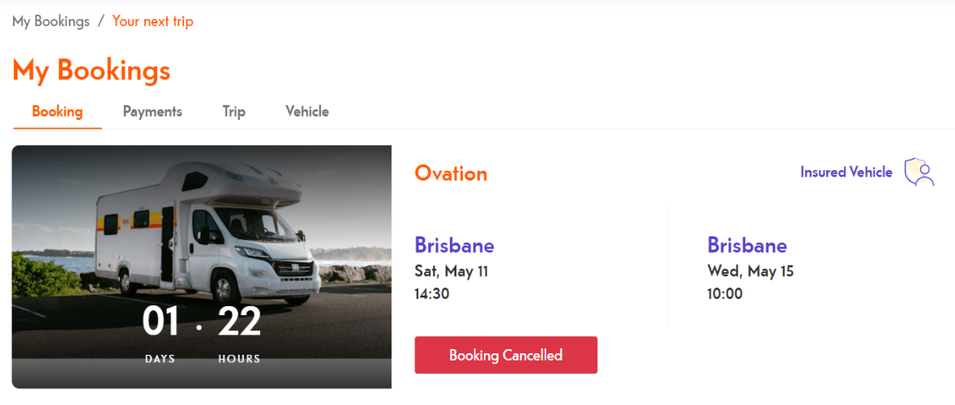Screen dimensions: 955x405
Task: Switch to the Payments tab
Action: tap(152, 112)
